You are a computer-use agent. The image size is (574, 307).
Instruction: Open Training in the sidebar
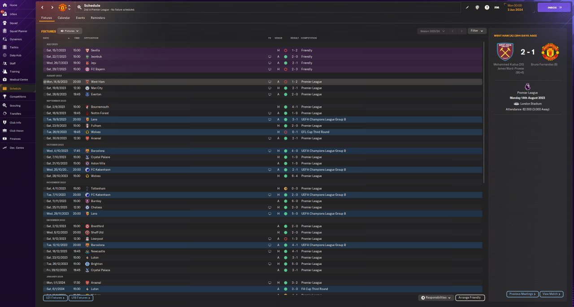(x=14, y=71)
